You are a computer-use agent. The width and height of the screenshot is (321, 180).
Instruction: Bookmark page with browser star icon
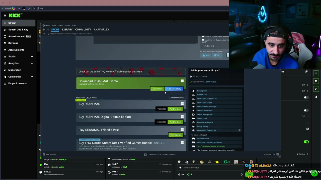34,8
